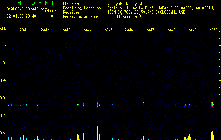Click the 2343 time axis marker
The image size is (221, 140).
click(x=66, y=30)
